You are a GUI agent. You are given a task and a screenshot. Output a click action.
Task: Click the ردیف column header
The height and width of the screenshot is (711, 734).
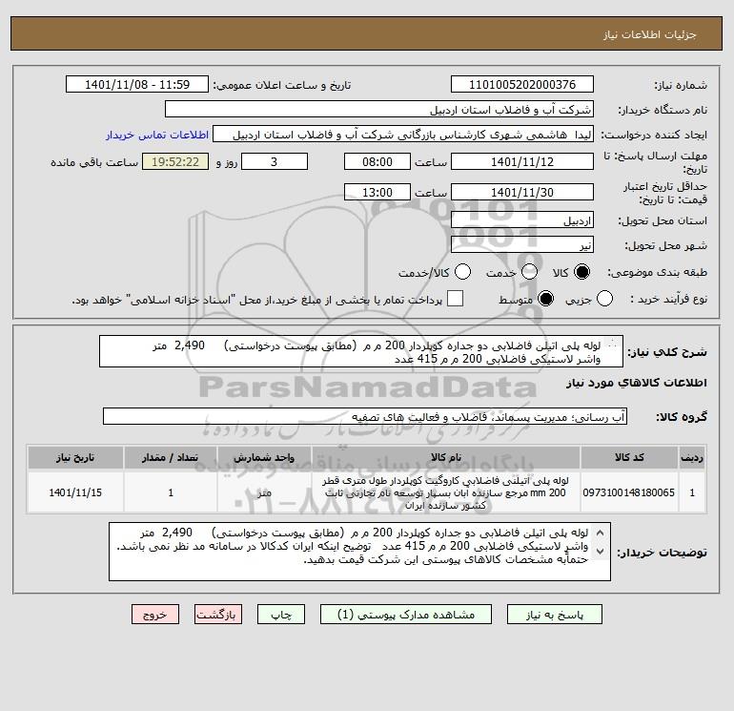692,457
